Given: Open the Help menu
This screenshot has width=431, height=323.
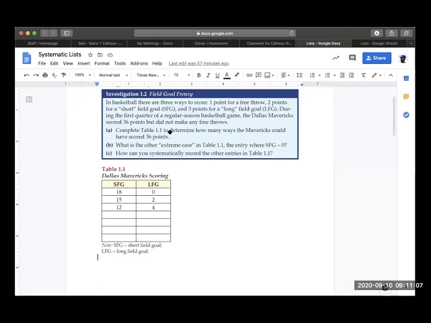Looking at the screenshot, I should tap(157, 63).
